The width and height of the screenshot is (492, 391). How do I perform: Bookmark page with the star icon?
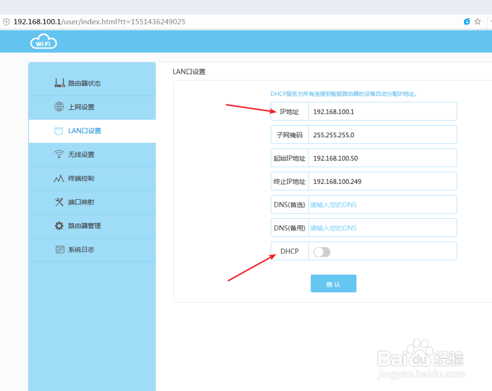(478, 21)
